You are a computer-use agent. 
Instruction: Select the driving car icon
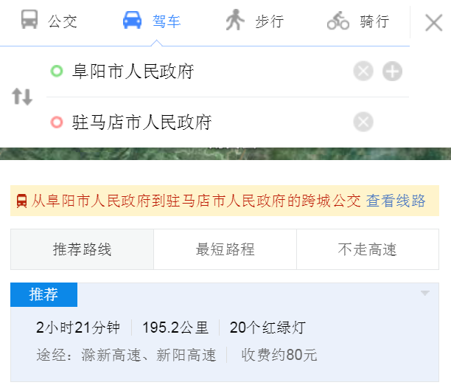click(133, 20)
